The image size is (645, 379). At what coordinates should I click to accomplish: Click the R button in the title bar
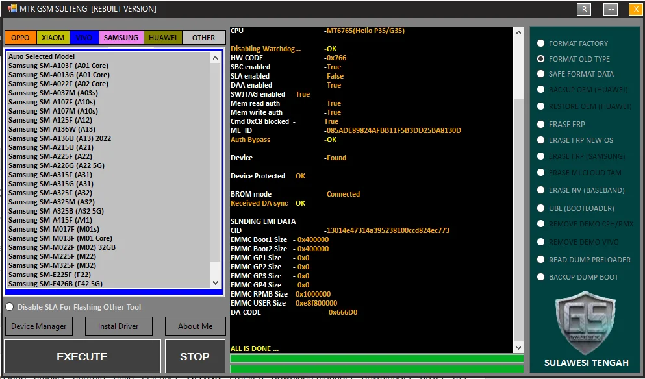click(584, 9)
